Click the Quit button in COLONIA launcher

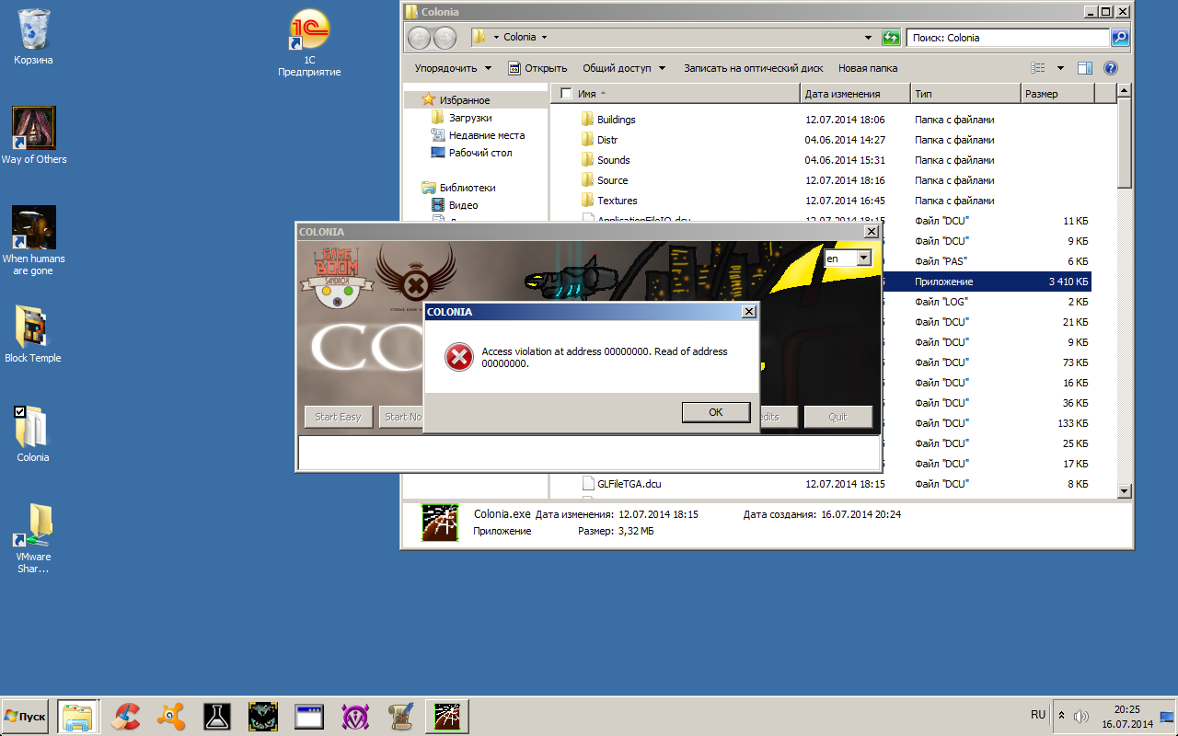(837, 417)
